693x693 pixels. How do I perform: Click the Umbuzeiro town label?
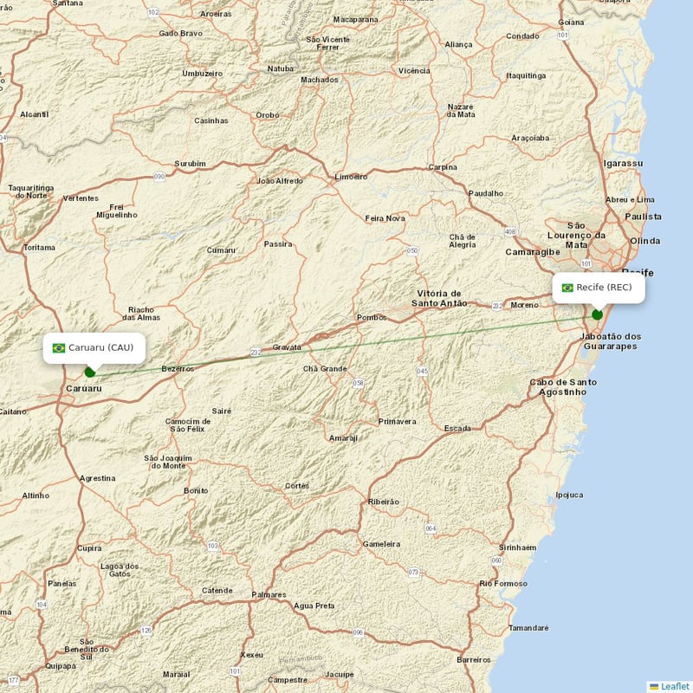point(203,74)
